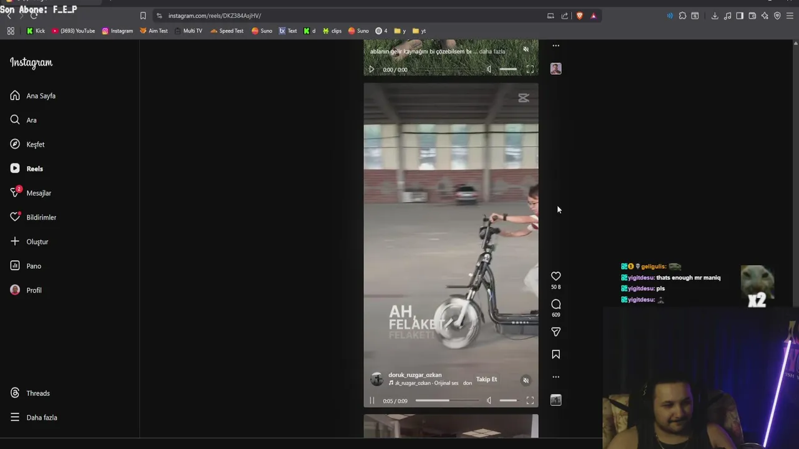
Task: Open Threads from the sidebar
Action: pos(29,393)
